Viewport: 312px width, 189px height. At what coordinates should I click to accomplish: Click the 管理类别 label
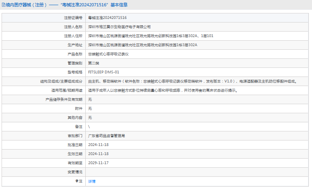click(75, 63)
